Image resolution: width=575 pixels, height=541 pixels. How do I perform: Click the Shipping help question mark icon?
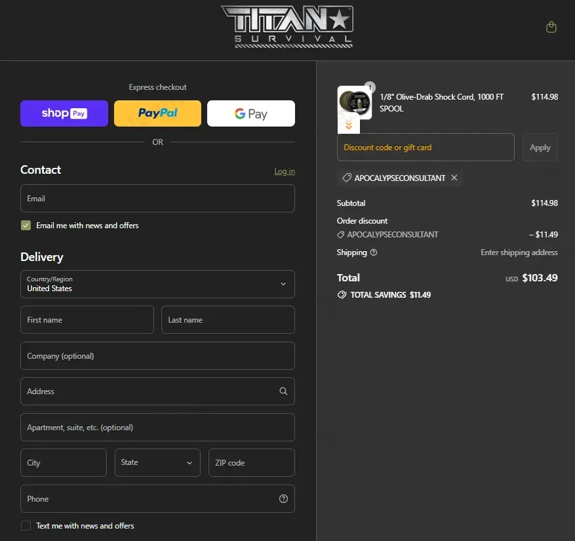click(373, 252)
